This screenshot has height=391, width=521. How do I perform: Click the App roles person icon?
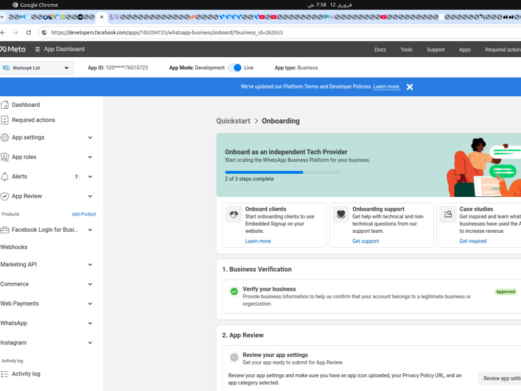pos(5,157)
